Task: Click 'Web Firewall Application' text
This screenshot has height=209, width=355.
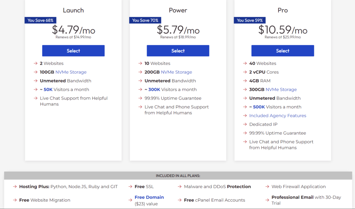Action: pyautogui.click(x=298, y=186)
